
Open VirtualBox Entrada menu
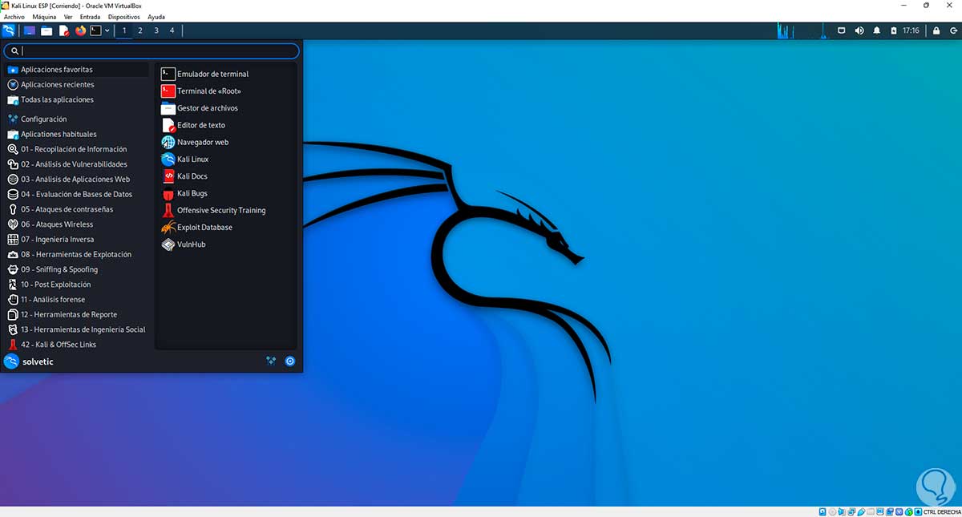click(91, 17)
